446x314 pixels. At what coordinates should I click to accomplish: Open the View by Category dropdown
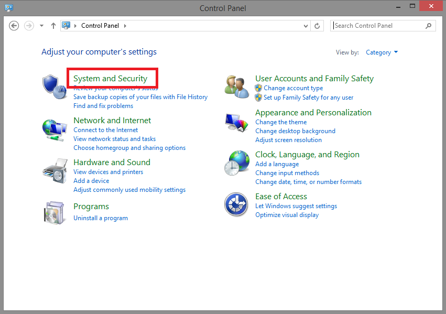(x=382, y=52)
